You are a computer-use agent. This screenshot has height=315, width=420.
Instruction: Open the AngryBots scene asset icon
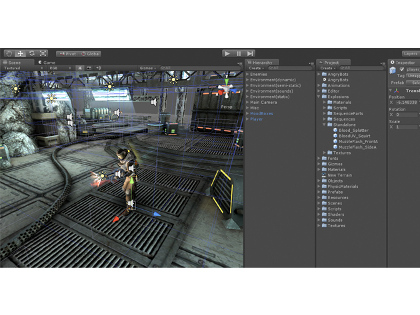(324, 79)
